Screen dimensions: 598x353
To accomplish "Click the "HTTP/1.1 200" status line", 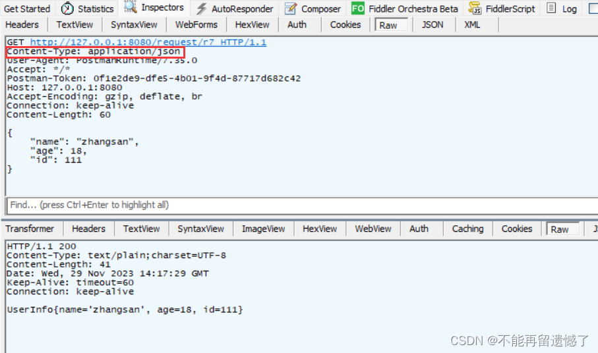I will [42, 246].
